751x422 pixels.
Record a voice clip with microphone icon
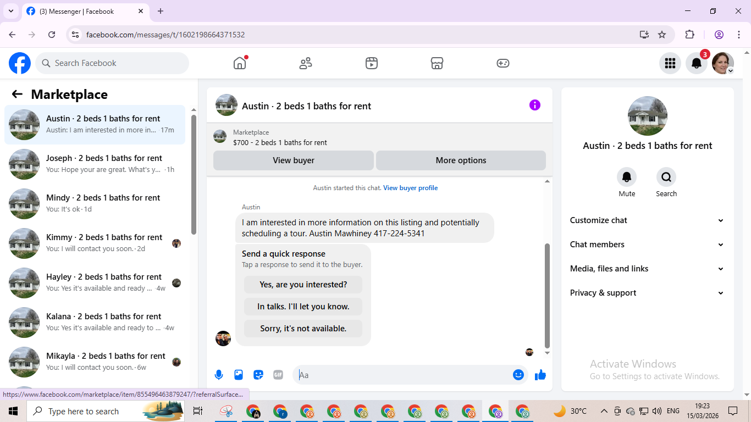[x=219, y=375]
